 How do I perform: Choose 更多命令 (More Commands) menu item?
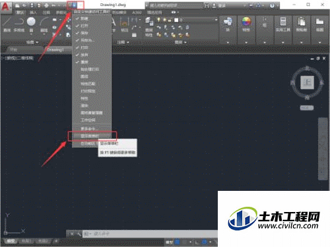point(92,129)
